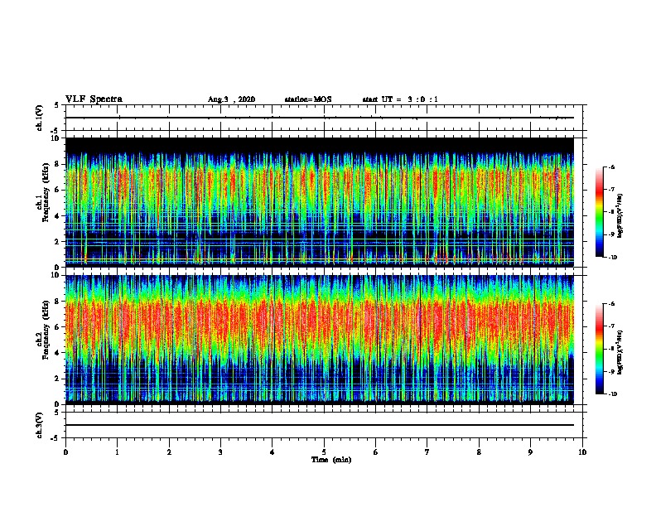
Task: Click the "start UT = 3 : 0 : 1" label
Action: point(400,99)
